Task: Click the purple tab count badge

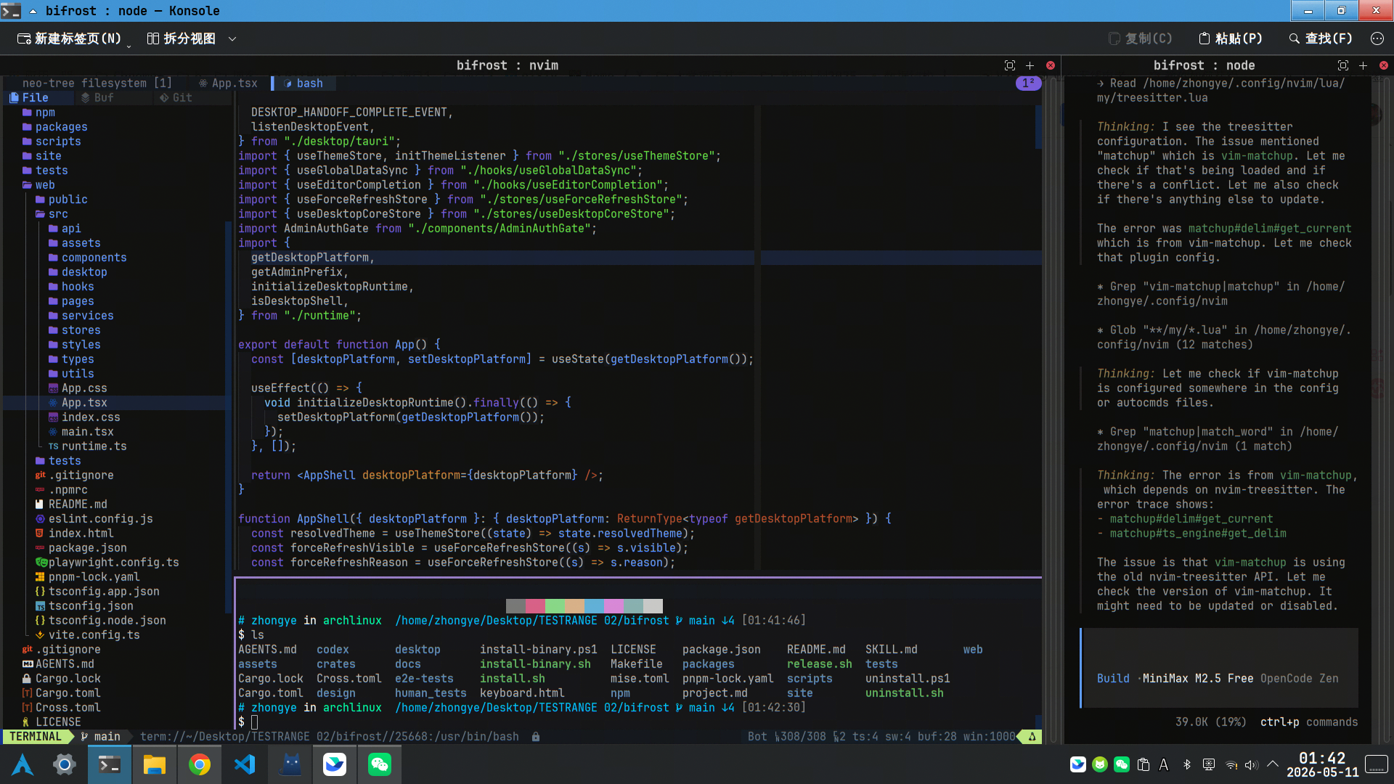Action: tap(1028, 83)
